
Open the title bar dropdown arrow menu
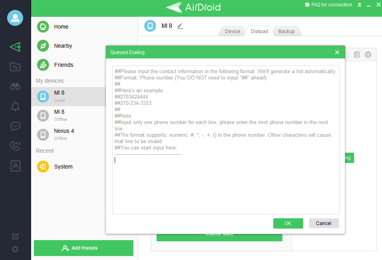click(359, 5)
